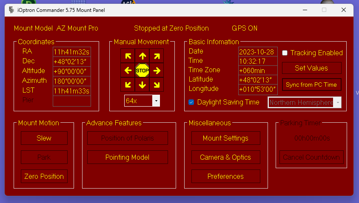The width and height of the screenshot is (359, 203).
Task: Click the Park button
Action: pyautogui.click(x=44, y=157)
